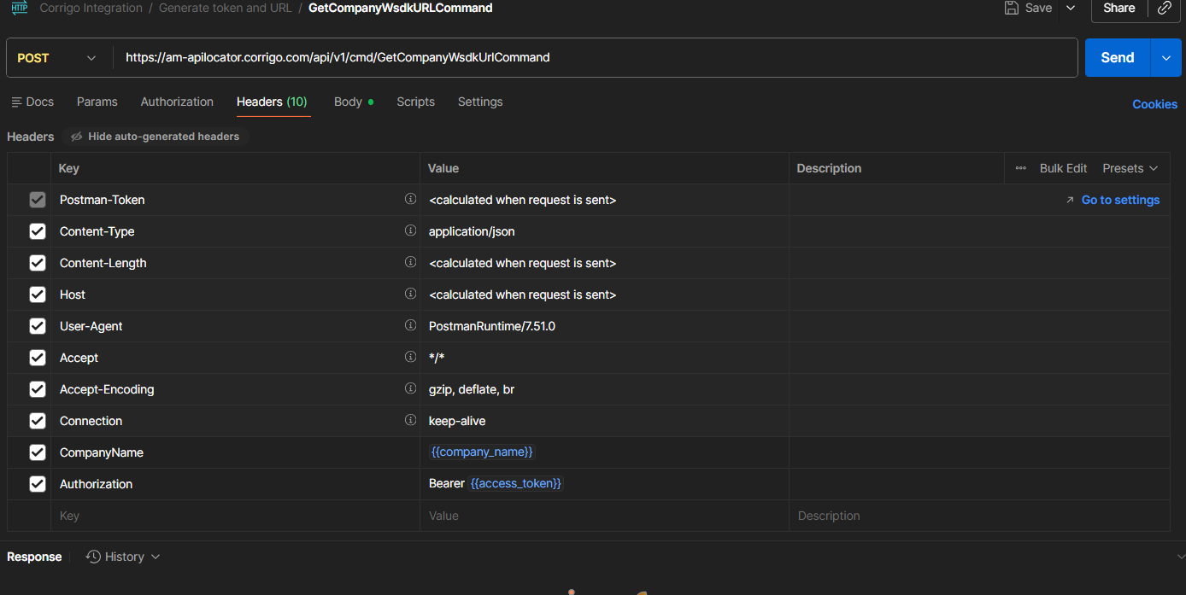This screenshot has width=1186, height=595.
Task: Toggle the Postman-Token header checkbox
Action: pos(38,200)
